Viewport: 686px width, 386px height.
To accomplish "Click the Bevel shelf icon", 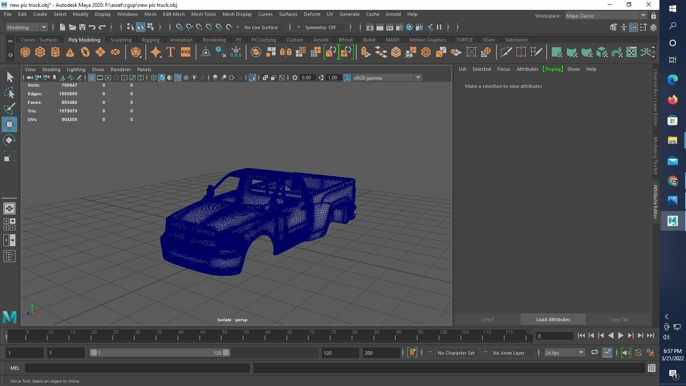I will 396,52.
